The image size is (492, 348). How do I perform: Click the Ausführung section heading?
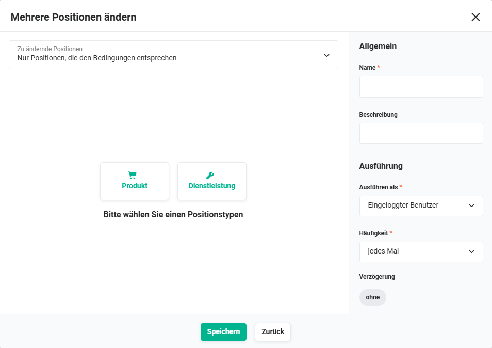coord(381,166)
